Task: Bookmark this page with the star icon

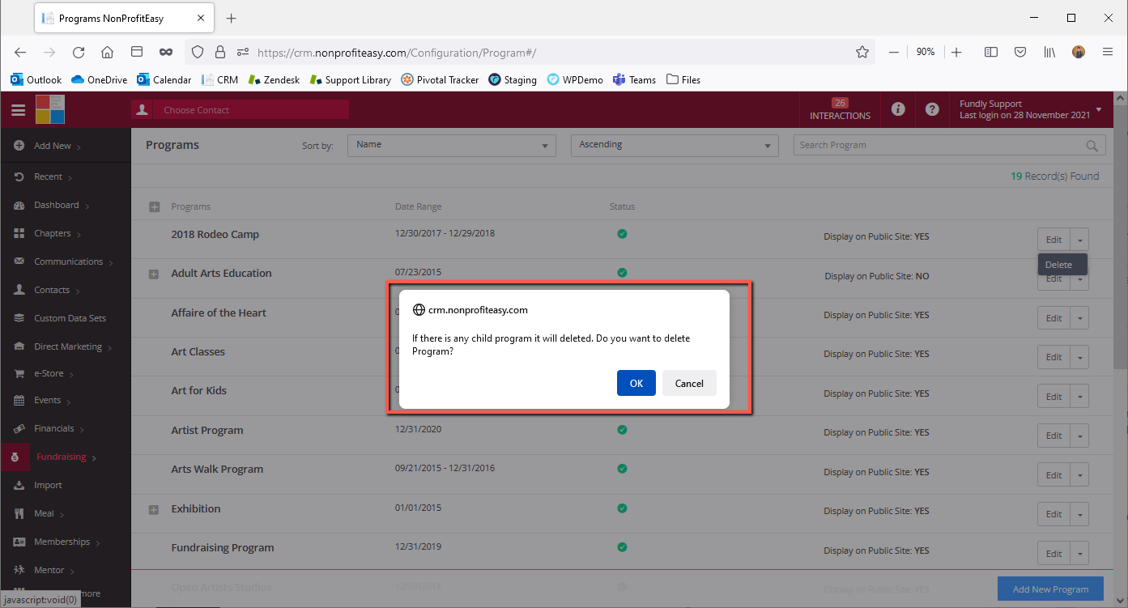Action: (x=862, y=52)
